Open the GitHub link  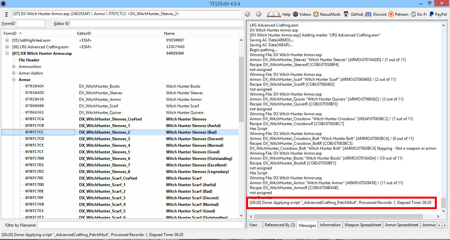(x=353, y=14)
